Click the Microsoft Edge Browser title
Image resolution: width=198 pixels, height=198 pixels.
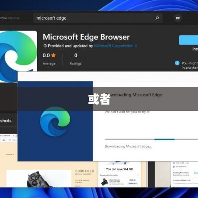(x=86, y=37)
